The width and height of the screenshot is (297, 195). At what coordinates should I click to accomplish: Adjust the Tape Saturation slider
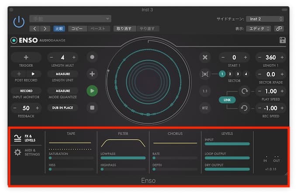[71, 158]
